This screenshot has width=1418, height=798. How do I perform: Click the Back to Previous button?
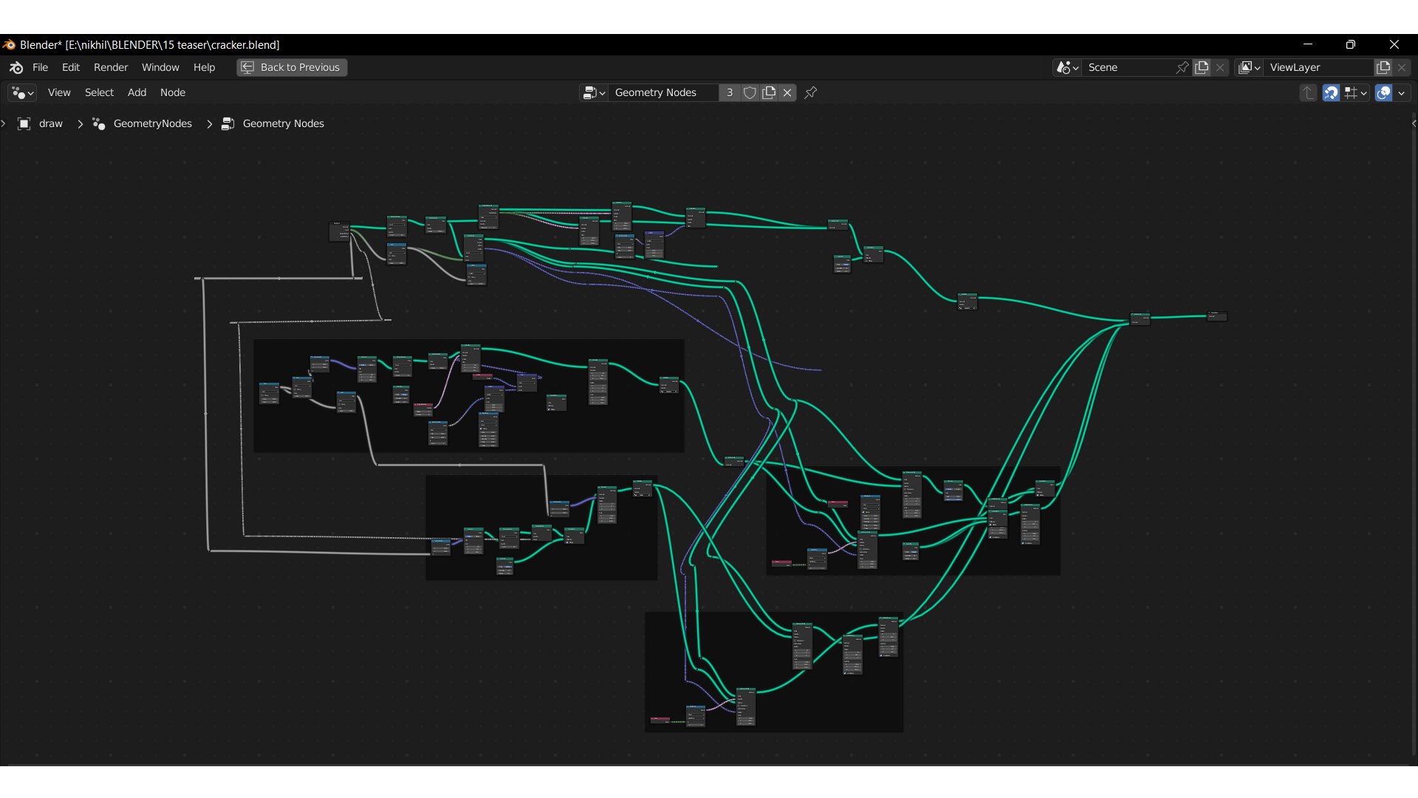pos(292,67)
